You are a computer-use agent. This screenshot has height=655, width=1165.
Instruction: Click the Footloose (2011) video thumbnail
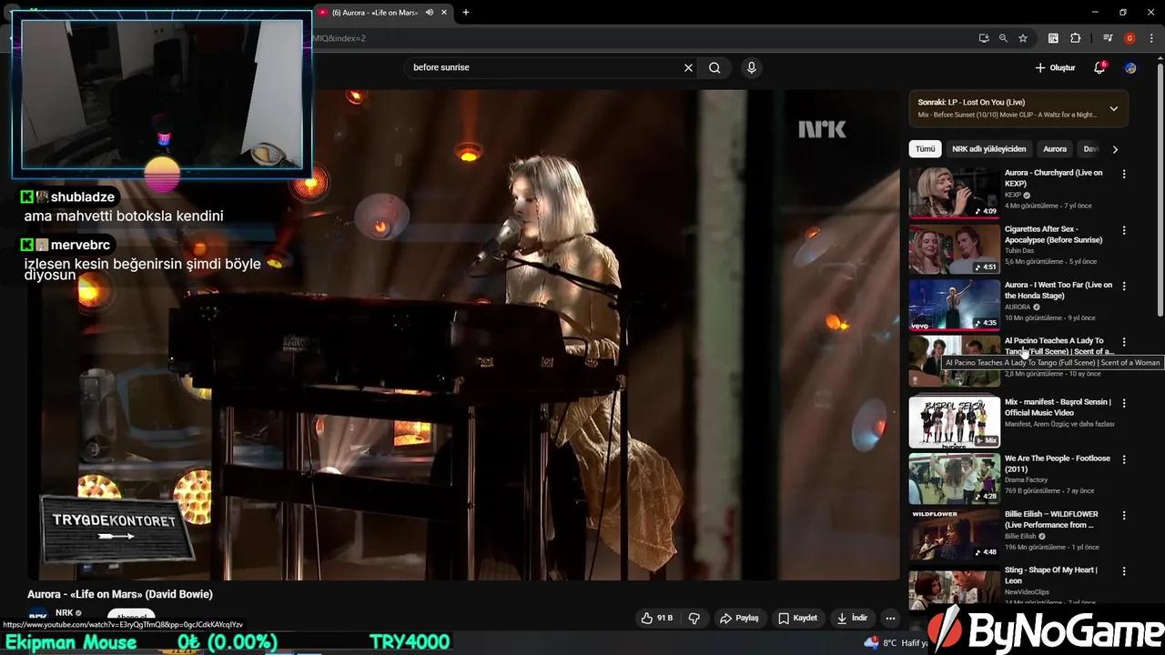[x=954, y=478]
